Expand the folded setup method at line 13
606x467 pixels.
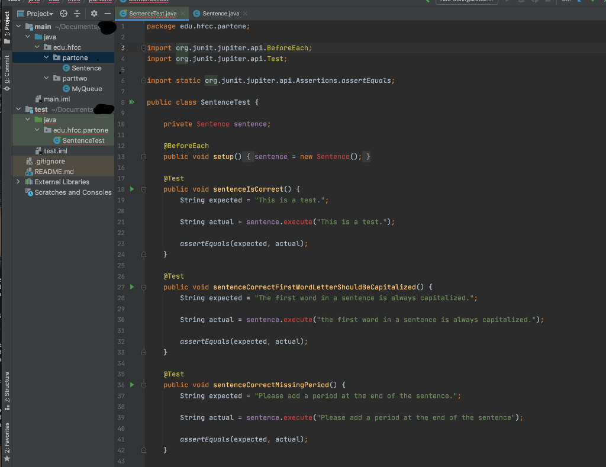coord(143,157)
